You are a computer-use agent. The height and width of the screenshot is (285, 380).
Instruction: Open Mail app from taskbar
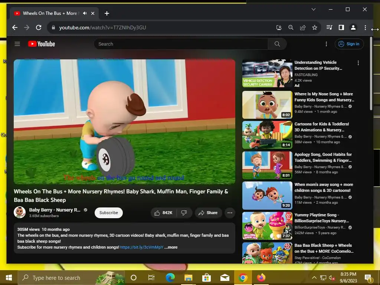[x=225, y=278]
